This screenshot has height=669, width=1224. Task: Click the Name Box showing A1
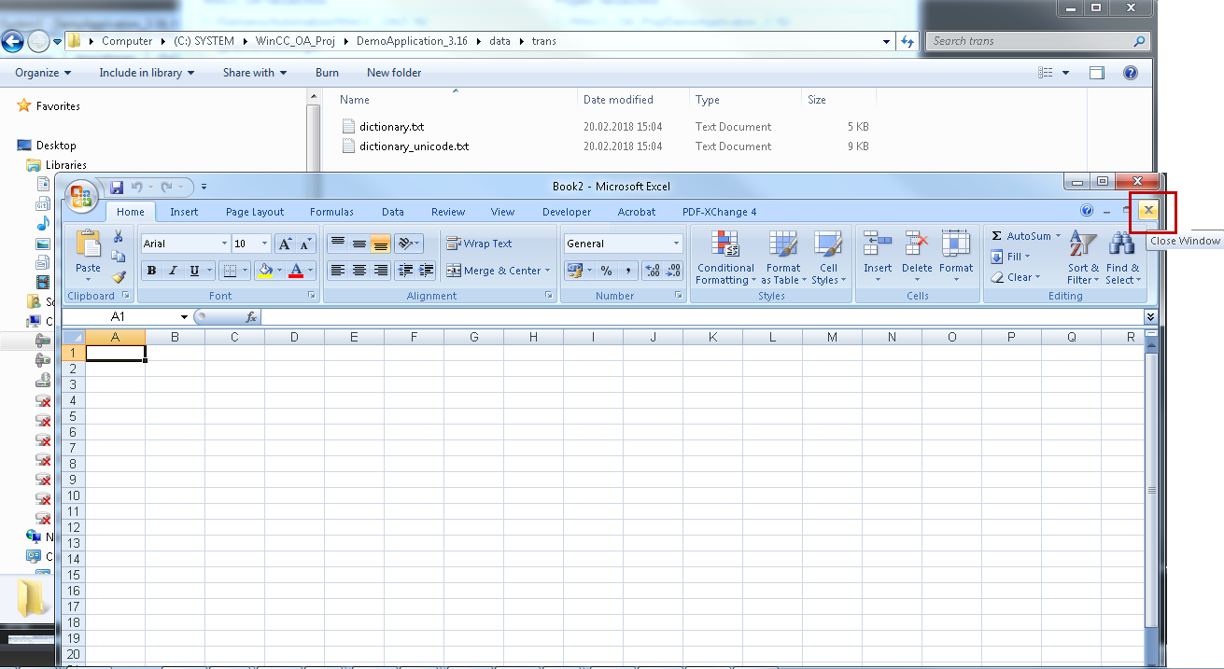(119, 317)
